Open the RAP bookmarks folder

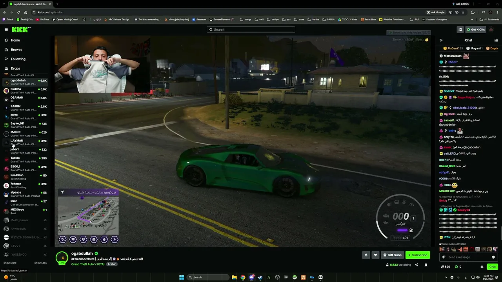pyautogui.click(x=414, y=20)
